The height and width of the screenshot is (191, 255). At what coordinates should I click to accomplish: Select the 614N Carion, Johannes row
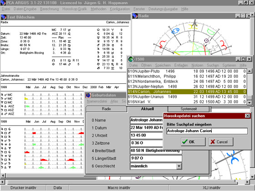[x=187, y=91]
